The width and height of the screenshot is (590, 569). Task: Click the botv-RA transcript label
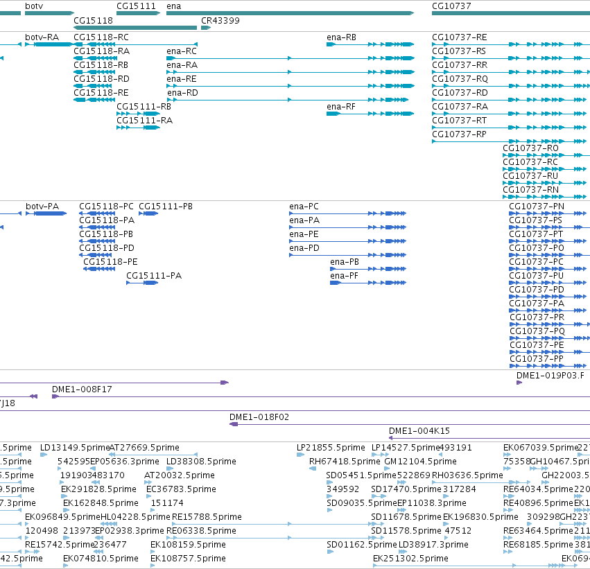click(x=42, y=37)
